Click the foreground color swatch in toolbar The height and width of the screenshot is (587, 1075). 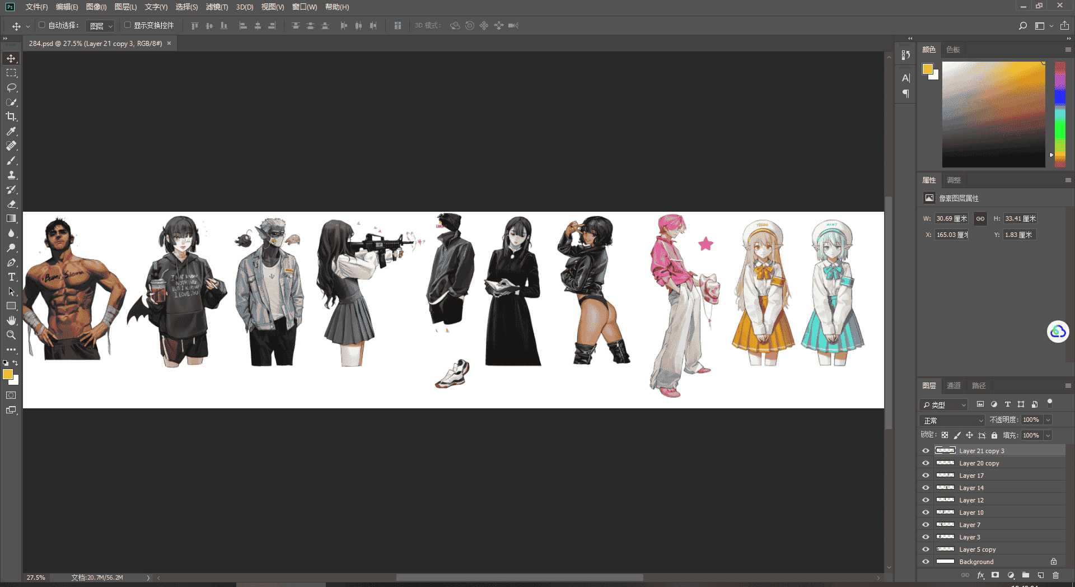[x=7, y=374]
